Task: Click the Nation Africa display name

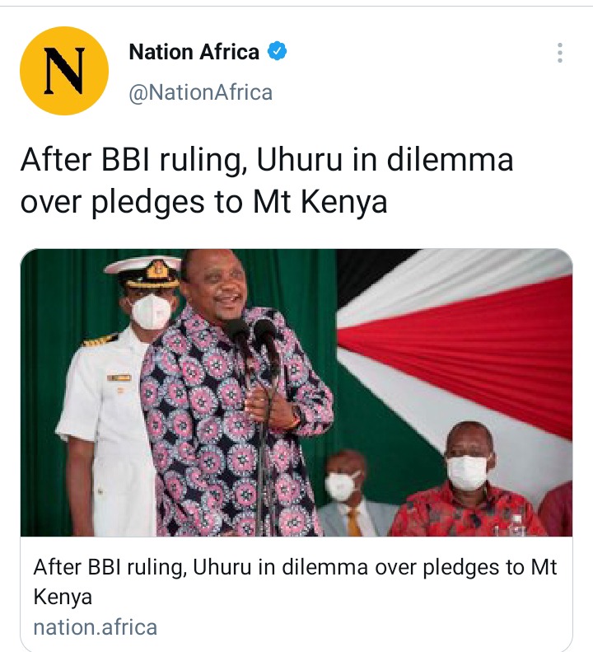Action: (194, 52)
